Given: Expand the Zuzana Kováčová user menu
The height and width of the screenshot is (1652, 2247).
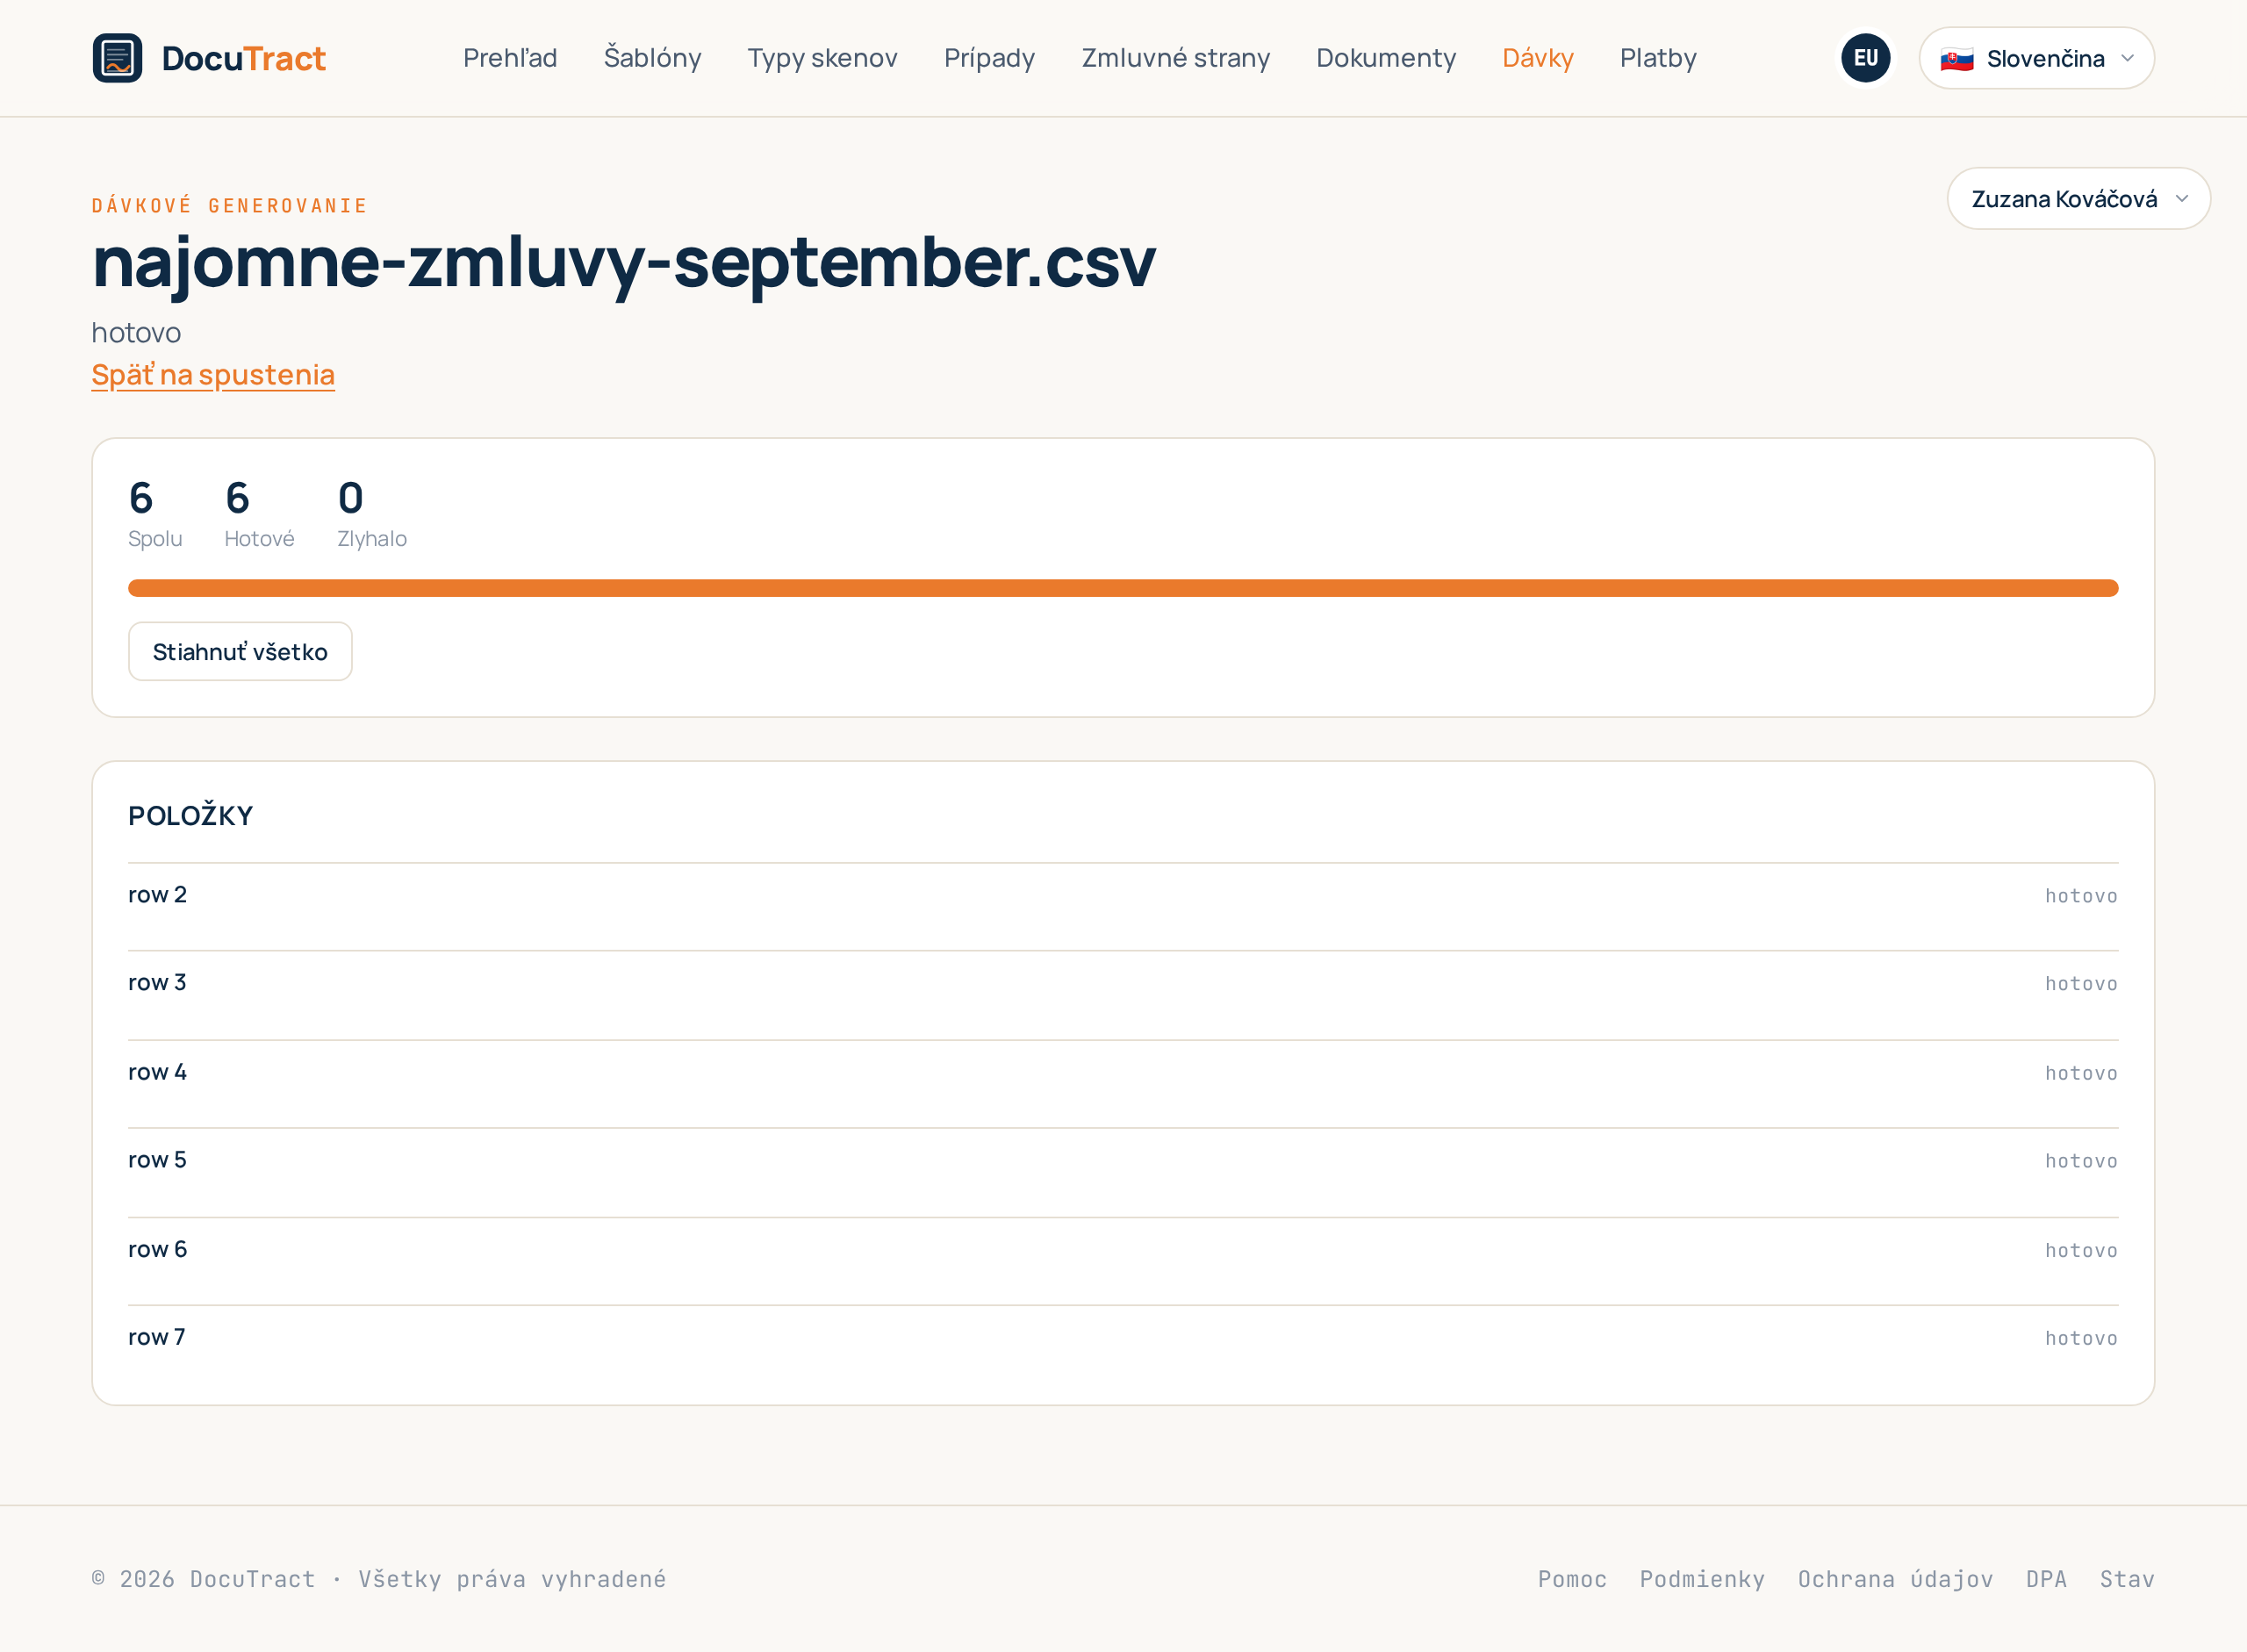Looking at the screenshot, I should click(x=2078, y=198).
